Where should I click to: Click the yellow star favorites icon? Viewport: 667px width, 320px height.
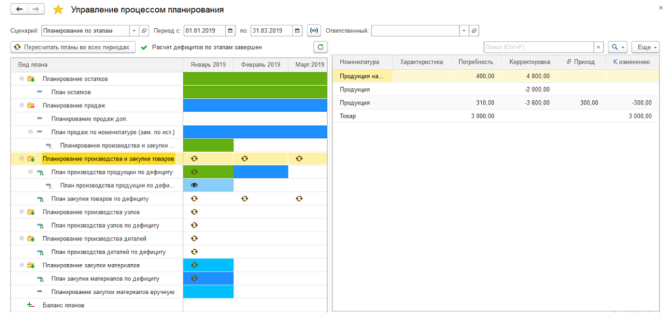(x=58, y=10)
